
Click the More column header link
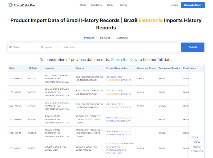193,68
